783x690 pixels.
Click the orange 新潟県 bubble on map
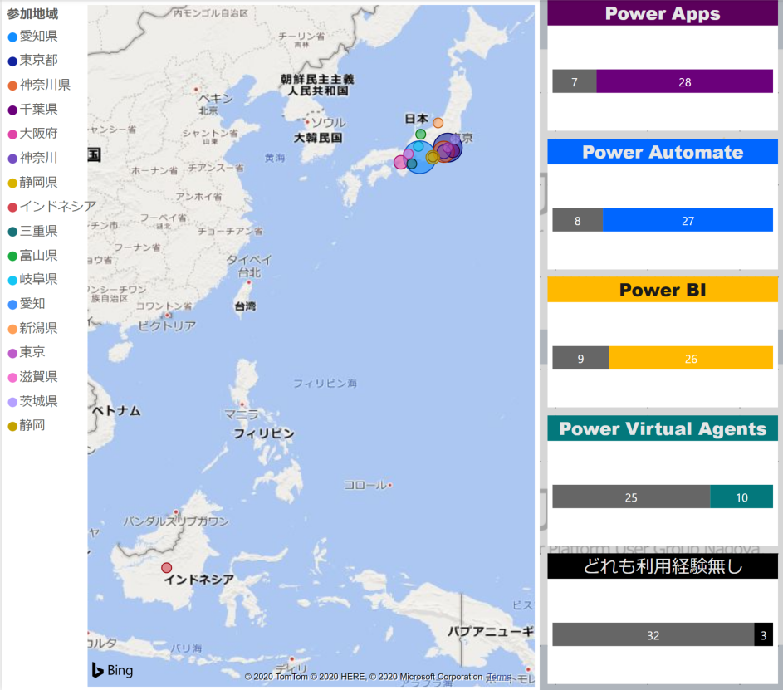pyautogui.click(x=438, y=123)
